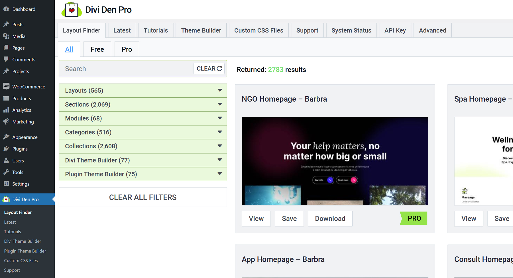Viewport: 513px width, 278px height.
Task: Click the NGO Homepage – Barbra title
Action: tap(284, 99)
